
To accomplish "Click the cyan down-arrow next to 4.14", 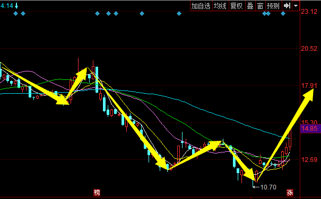I will pyautogui.click(x=16, y=6).
